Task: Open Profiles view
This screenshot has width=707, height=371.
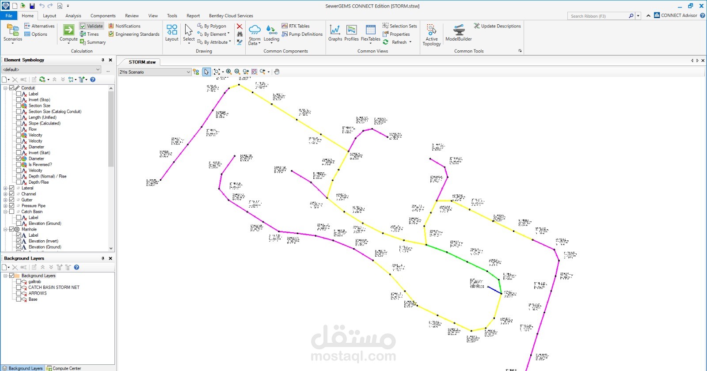Action: tap(351, 33)
